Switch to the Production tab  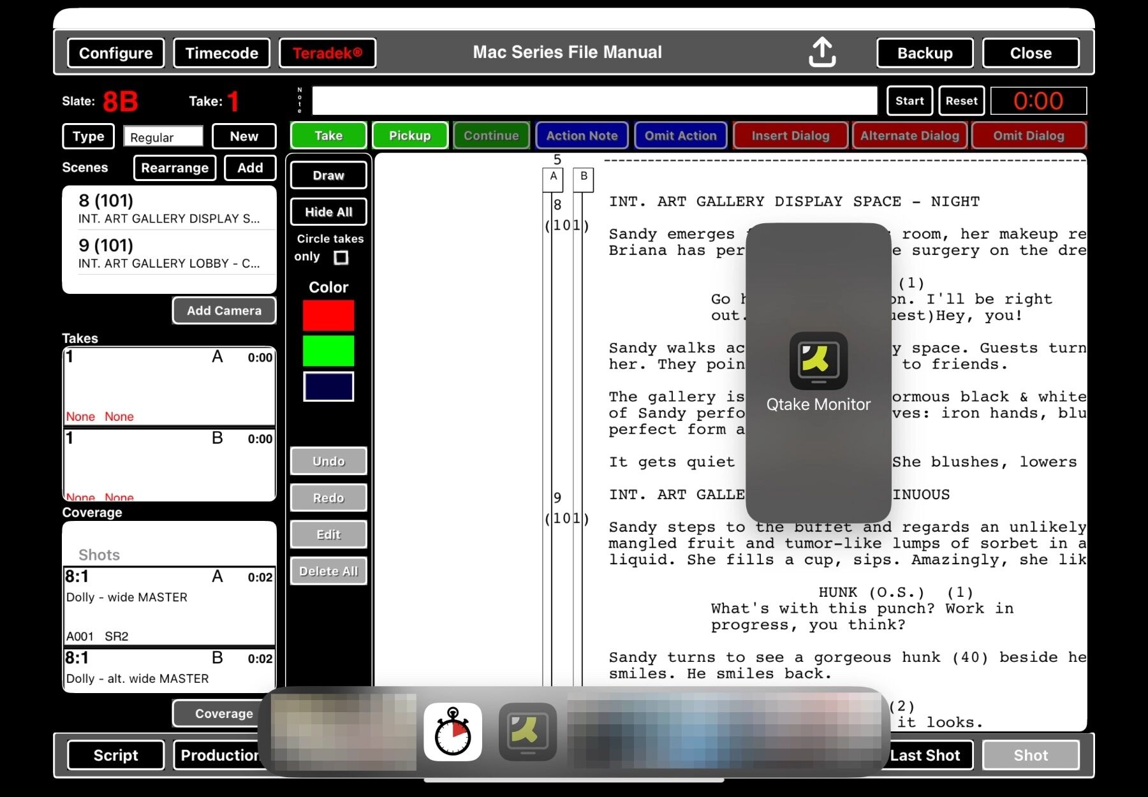pos(218,755)
